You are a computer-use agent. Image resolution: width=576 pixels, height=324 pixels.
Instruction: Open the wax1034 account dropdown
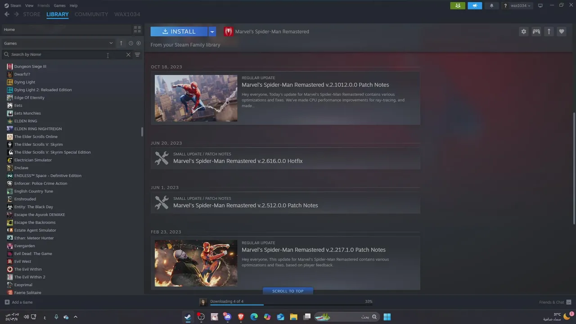pyautogui.click(x=520, y=6)
